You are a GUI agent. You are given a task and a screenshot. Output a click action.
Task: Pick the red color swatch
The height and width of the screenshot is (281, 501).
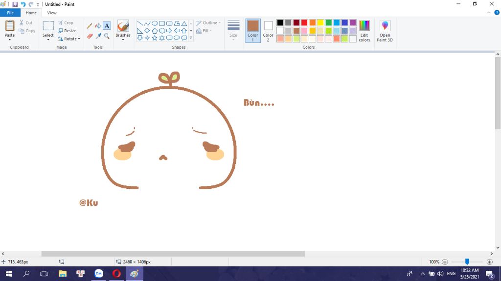tap(304, 22)
